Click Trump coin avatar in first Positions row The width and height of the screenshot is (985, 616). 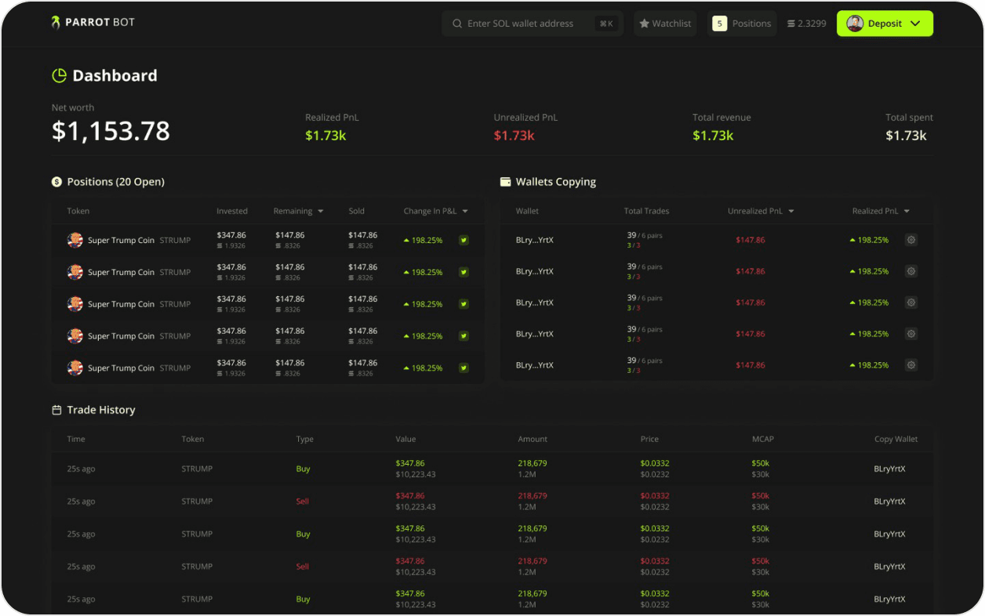point(75,240)
